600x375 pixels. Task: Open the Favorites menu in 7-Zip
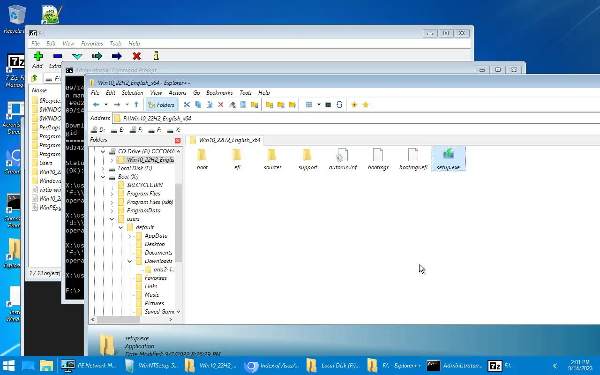(92, 44)
